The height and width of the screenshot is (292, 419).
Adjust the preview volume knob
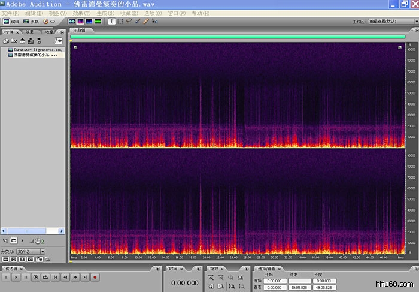tap(38, 242)
